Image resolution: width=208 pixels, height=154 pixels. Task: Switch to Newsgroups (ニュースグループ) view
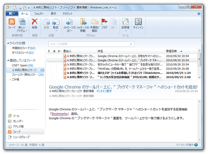[x=19, y=137]
